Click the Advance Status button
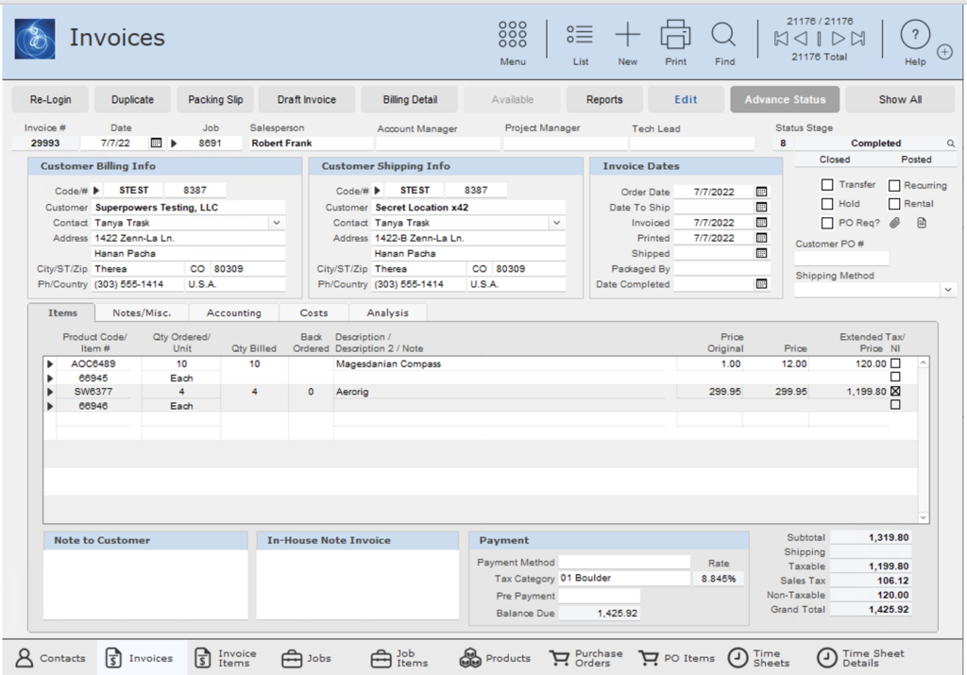Screen dimensions: 967x675 point(784,99)
